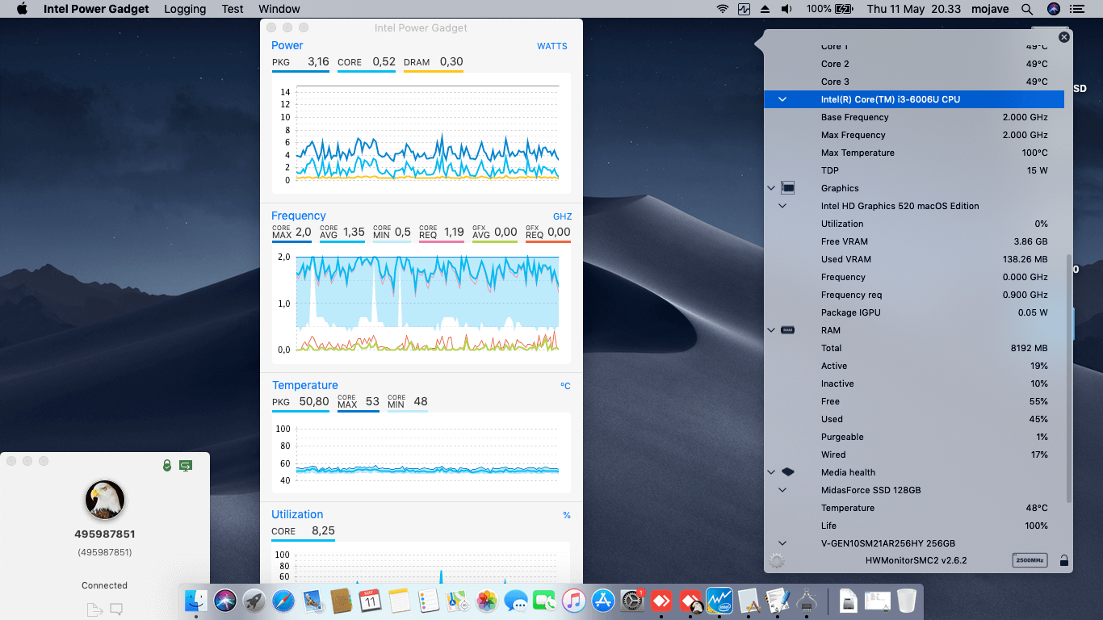Open FaceTime from the Dock
The height and width of the screenshot is (620, 1103).
(545, 601)
